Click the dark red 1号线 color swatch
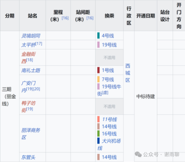Screen dimensions: 185x165 98,70
